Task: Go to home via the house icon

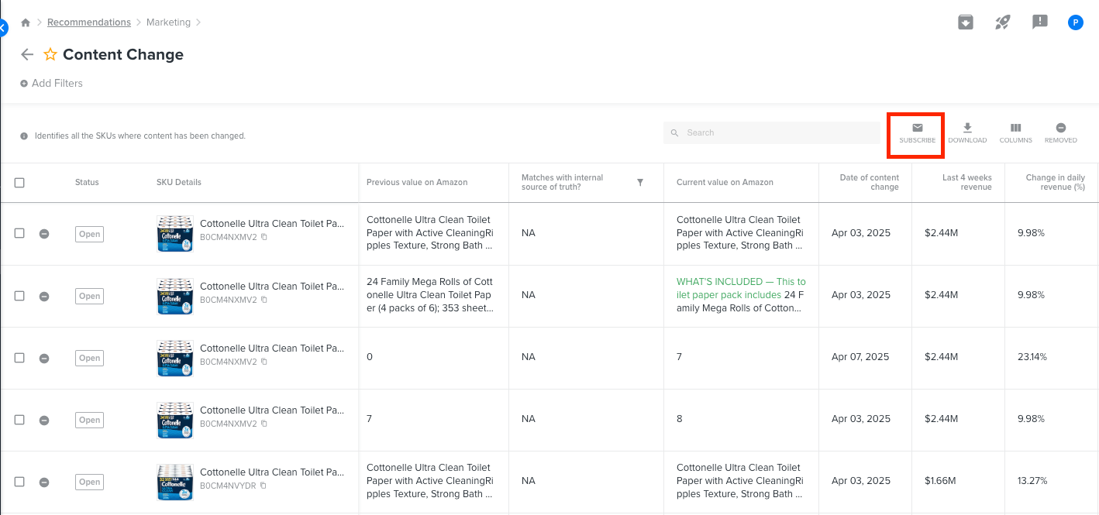Action: point(26,23)
